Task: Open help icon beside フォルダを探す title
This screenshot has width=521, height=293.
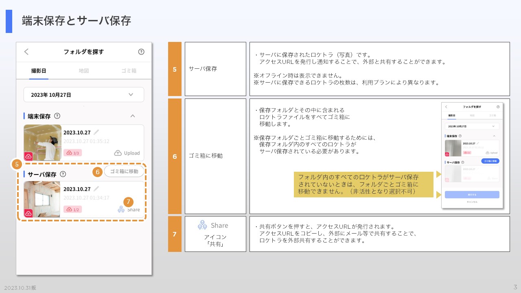Action: 141,52
